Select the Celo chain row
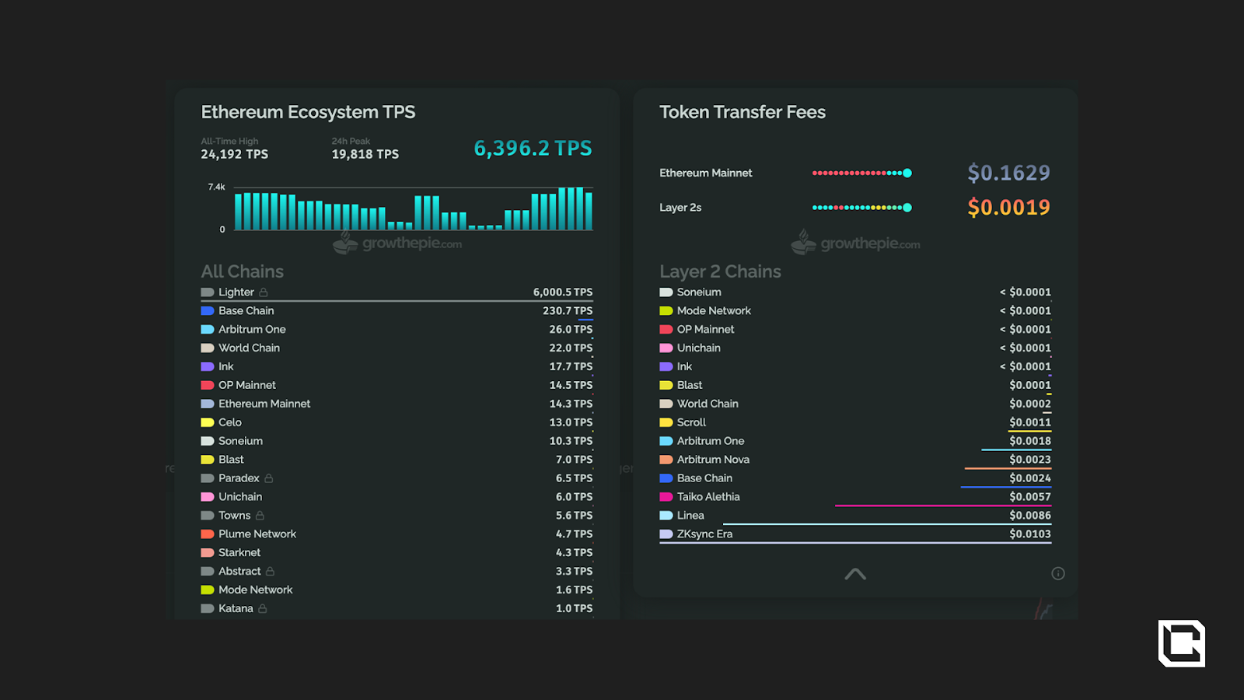The image size is (1244, 700). pyautogui.click(x=397, y=423)
